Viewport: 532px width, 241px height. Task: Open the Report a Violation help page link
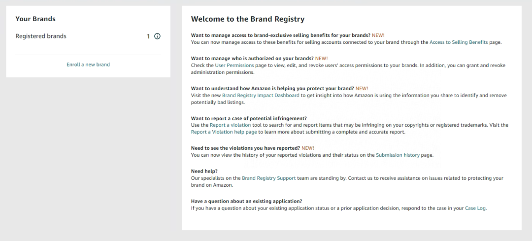coord(224,132)
